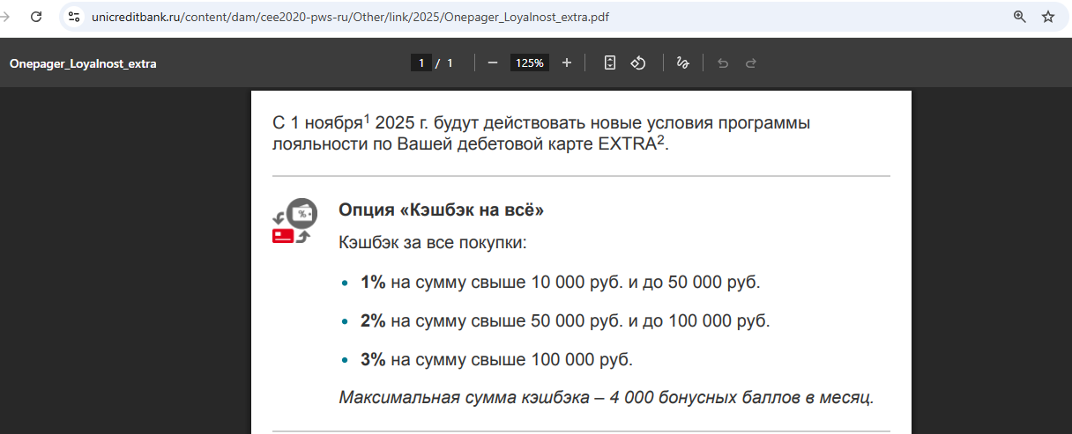Enable the draw annotation tool
The image size is (1072, 434).
[681, 63]
